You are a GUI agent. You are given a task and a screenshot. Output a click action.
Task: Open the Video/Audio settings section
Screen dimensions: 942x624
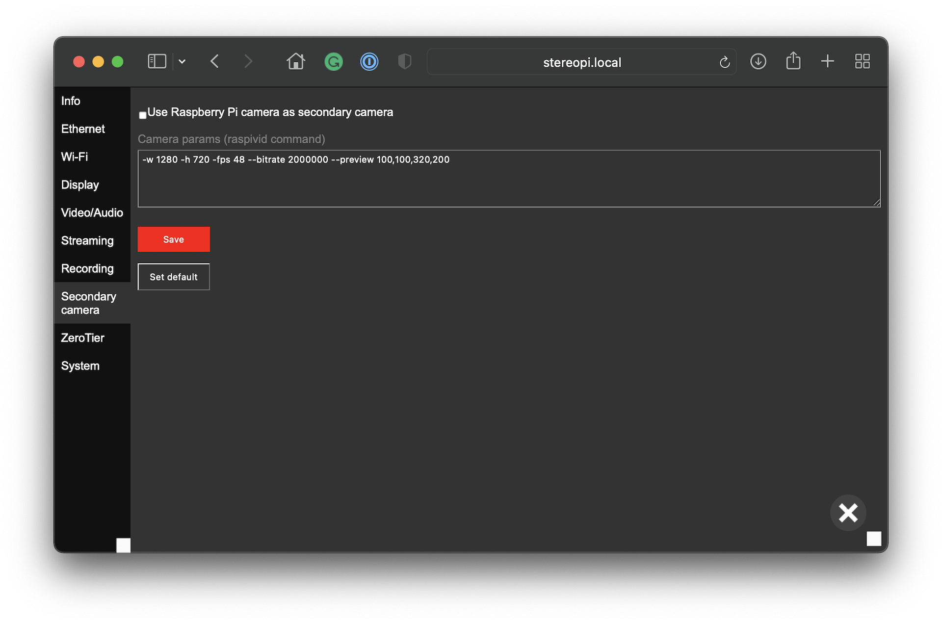click(x=92, y=212)
